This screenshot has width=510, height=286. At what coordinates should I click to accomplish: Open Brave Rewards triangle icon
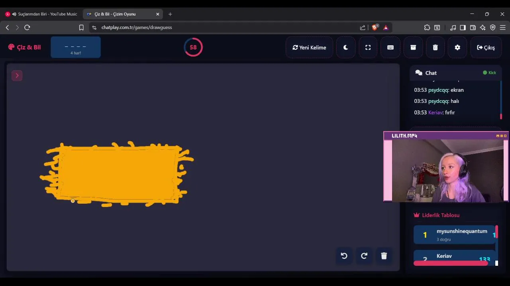coord(386,27)
